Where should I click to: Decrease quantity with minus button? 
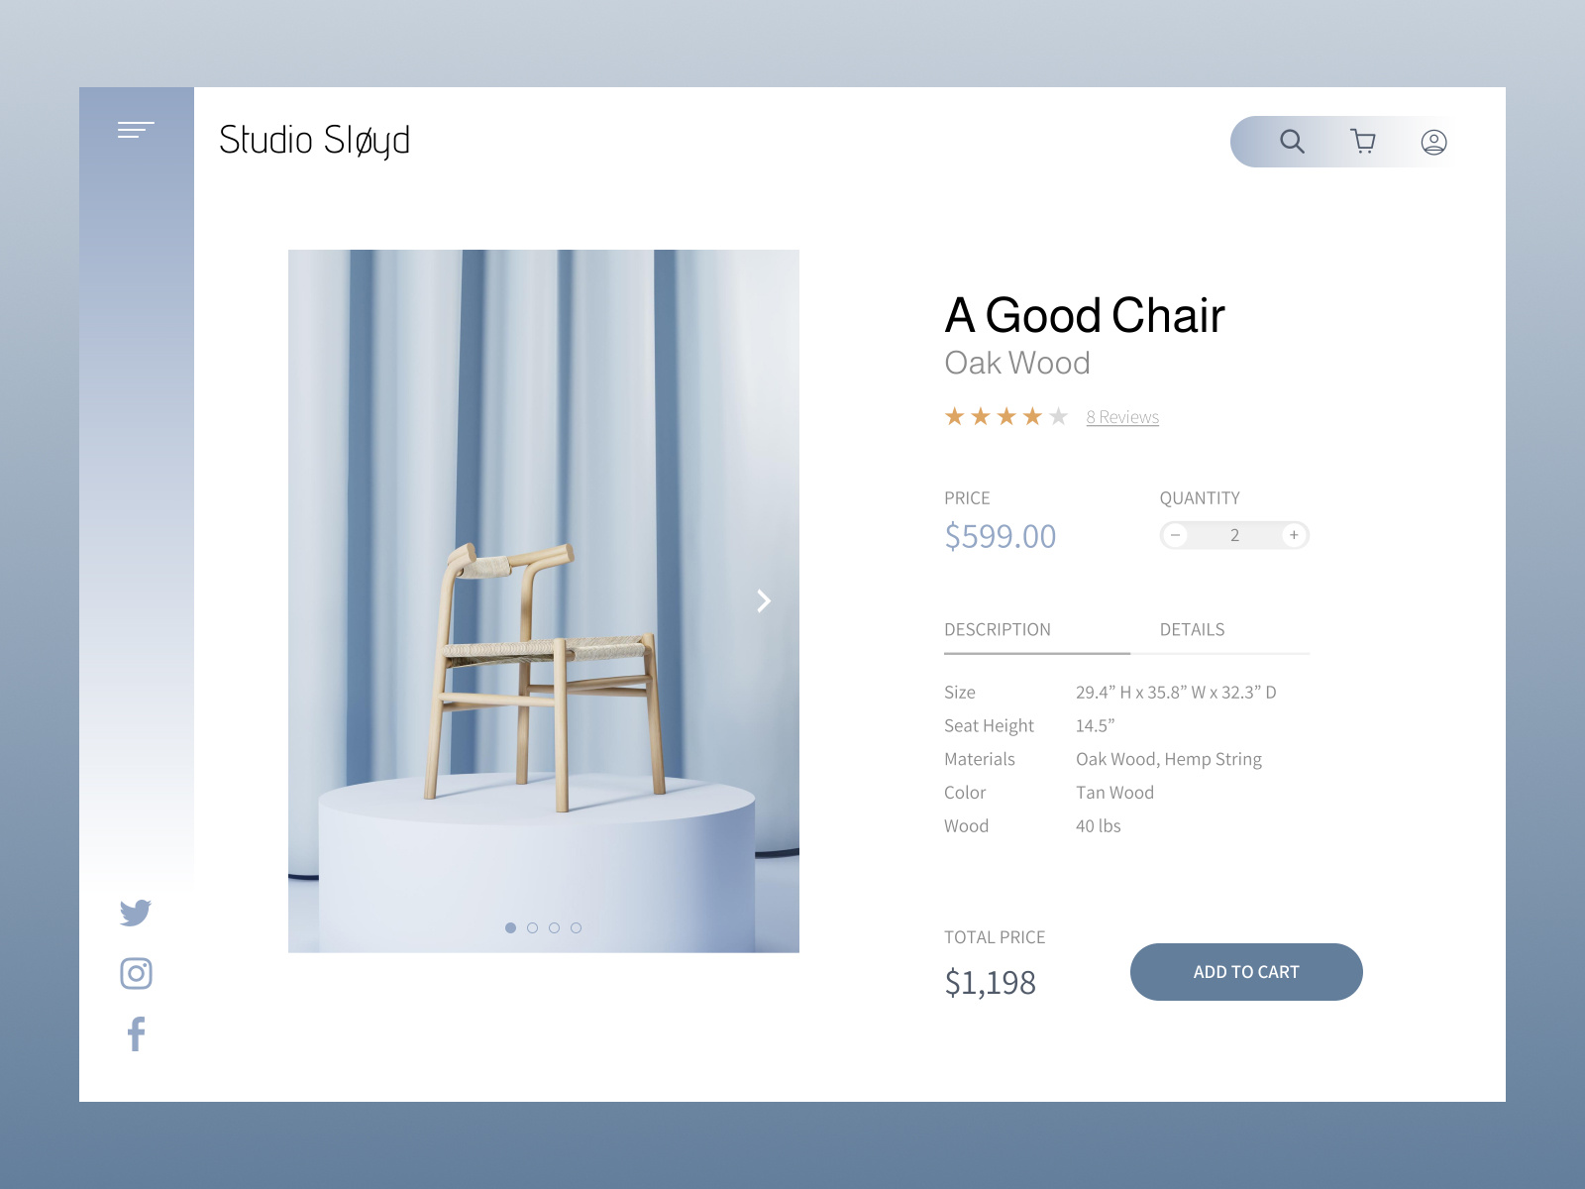point(1176,535)
